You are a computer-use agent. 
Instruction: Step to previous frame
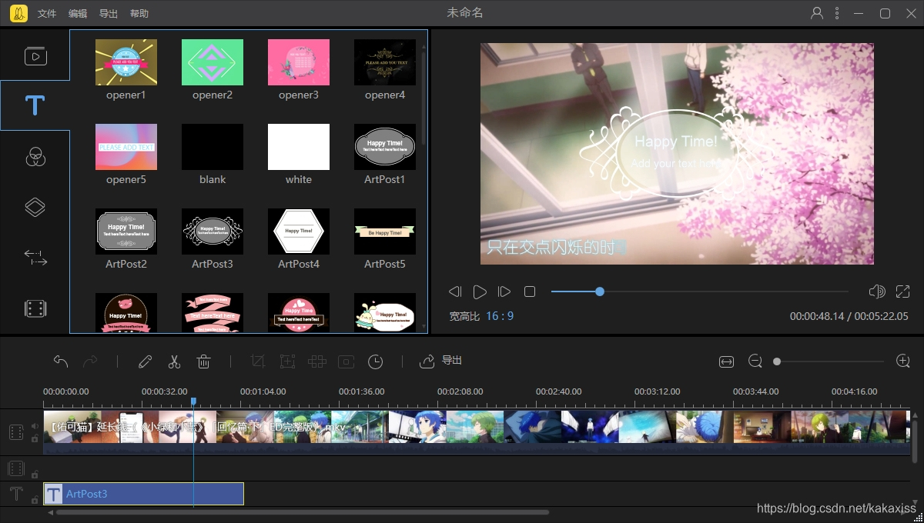pyautogui.click(x=455, y=291)
